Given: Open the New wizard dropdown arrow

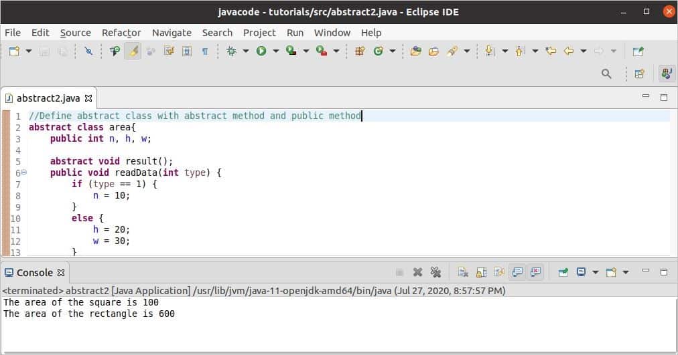Looking at the screenshot, I should pos(29,51).
